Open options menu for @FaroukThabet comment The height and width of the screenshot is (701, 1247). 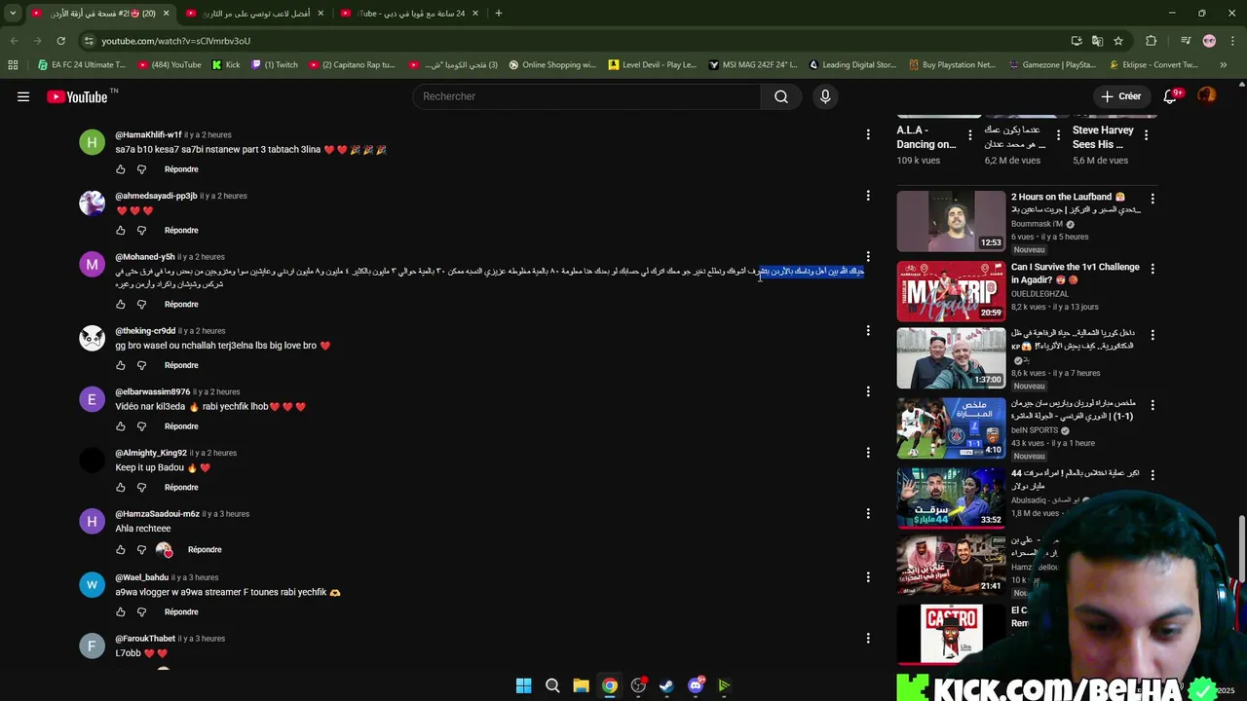point(868,639)
